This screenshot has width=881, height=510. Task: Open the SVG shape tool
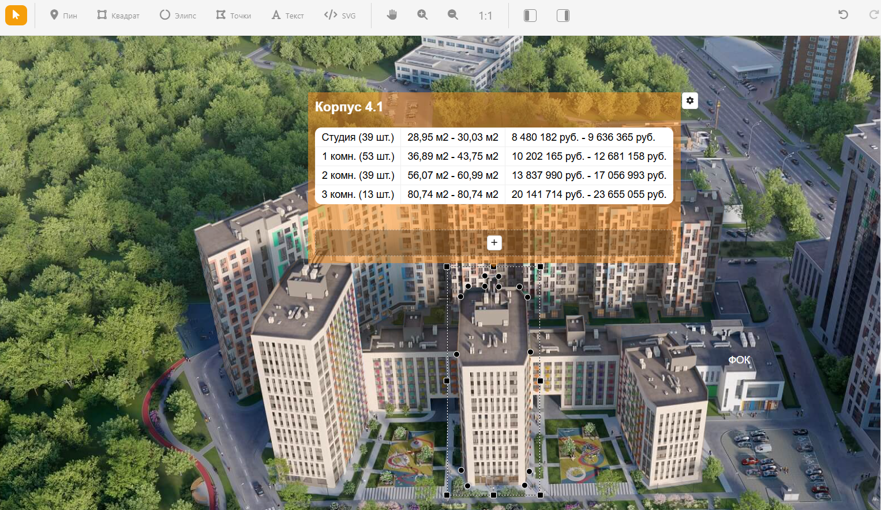click(340, 16)
